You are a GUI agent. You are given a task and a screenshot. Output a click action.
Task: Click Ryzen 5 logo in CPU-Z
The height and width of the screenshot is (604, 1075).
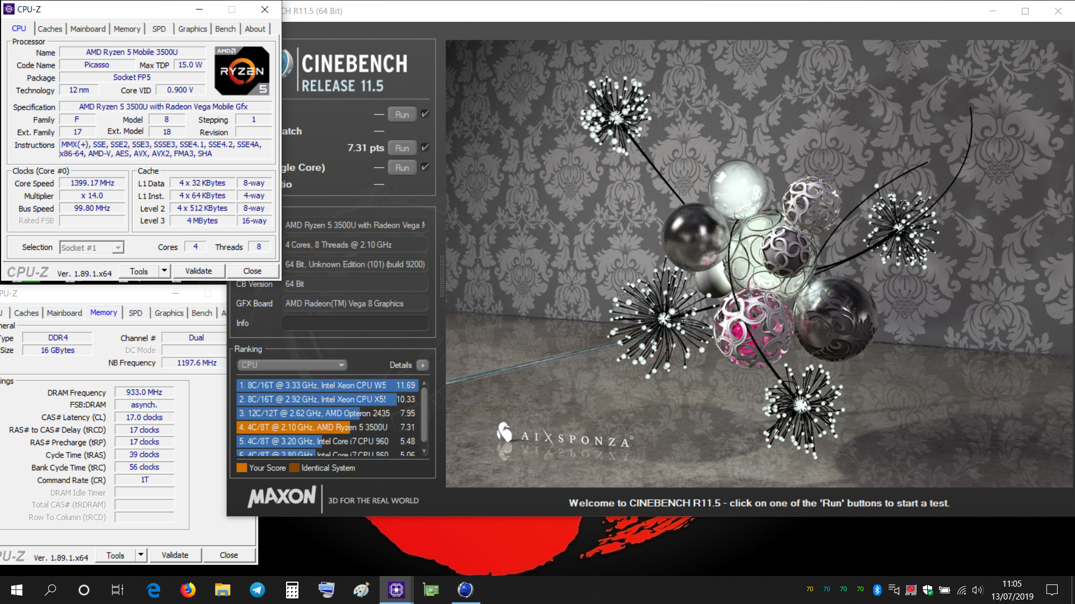242,70
